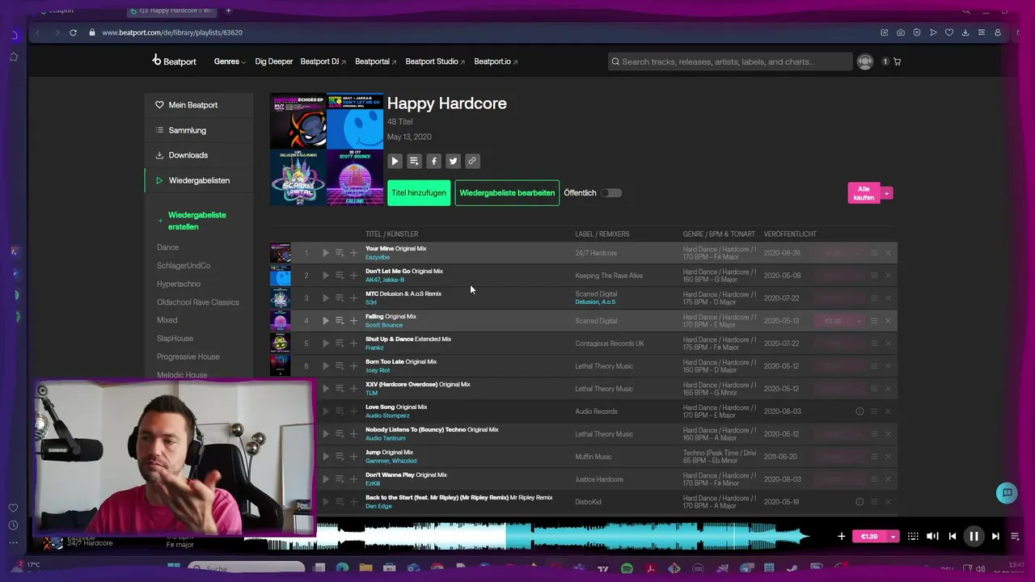
Task: Open the Beatport DJ link
Action: [323, 61]
